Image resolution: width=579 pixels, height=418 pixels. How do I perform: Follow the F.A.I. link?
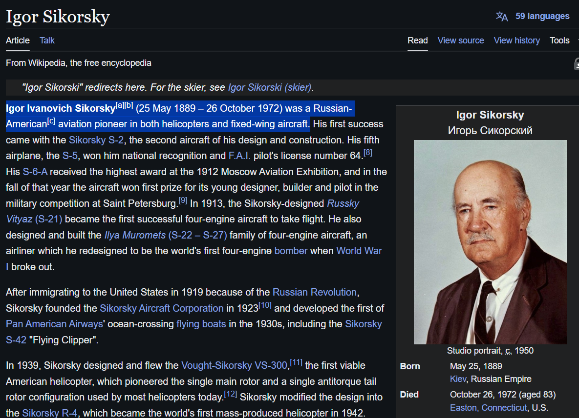[x=239, y=156]
